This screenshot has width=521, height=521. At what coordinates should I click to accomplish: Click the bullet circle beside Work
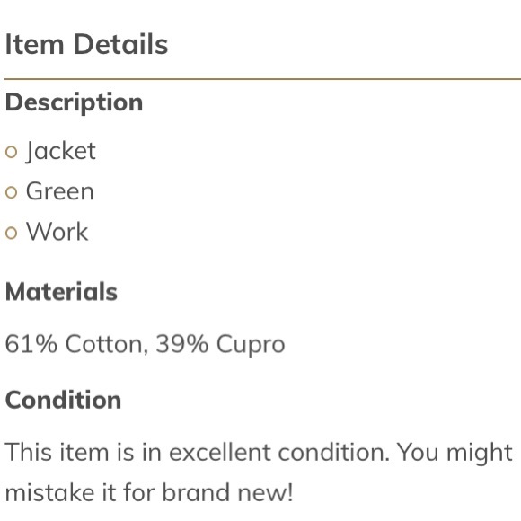click(12, 233)
